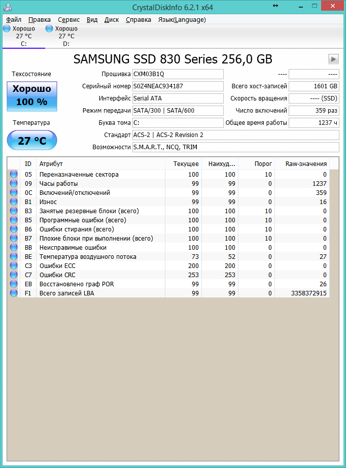The width and height of the screenshot is (346, 468).
Task: Click the Текущее column header
Action: pyautogui.click(x=184, y=163)
